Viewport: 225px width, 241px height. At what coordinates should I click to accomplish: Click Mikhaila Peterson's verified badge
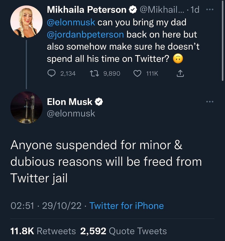coord(132,10)
